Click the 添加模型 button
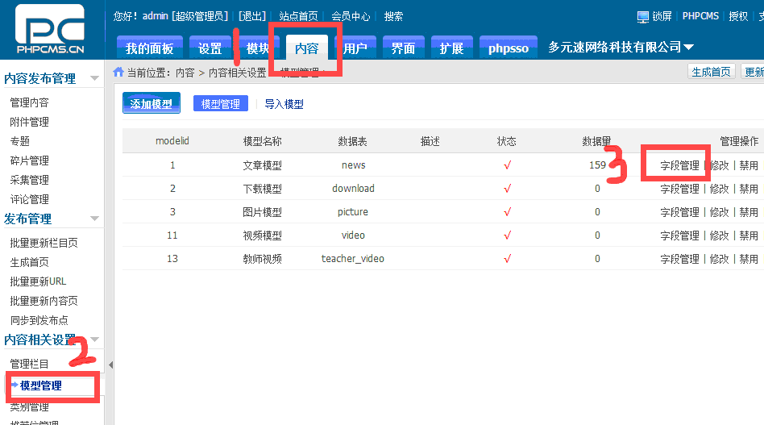 tap(151, 104)
